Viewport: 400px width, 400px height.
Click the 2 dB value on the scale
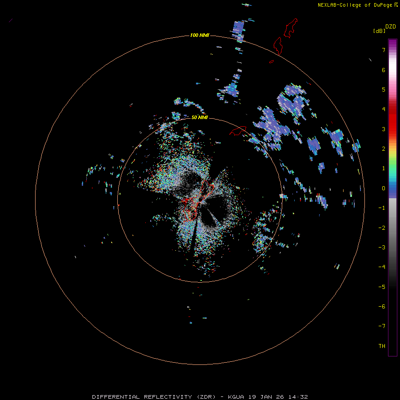click(384, 149)
